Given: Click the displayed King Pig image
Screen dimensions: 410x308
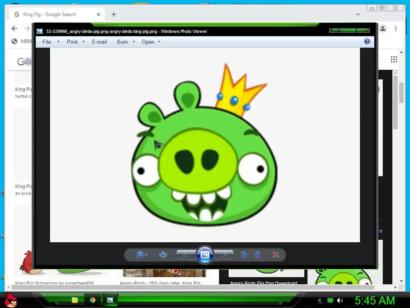Looking at the screenshot, I should [x=205, y=145].
